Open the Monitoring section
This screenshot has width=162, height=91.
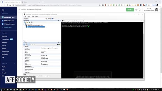(x=5, y=55)
